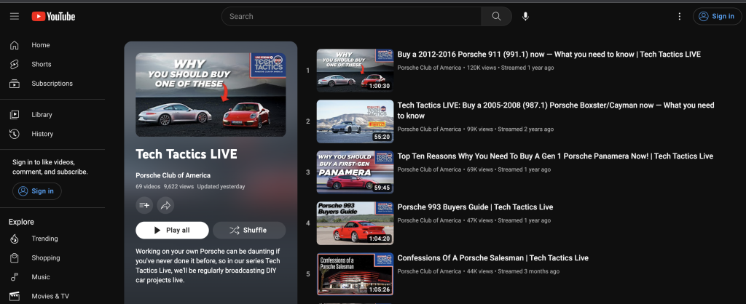Go to Subscriptions in sidebar

pos(52,84)
